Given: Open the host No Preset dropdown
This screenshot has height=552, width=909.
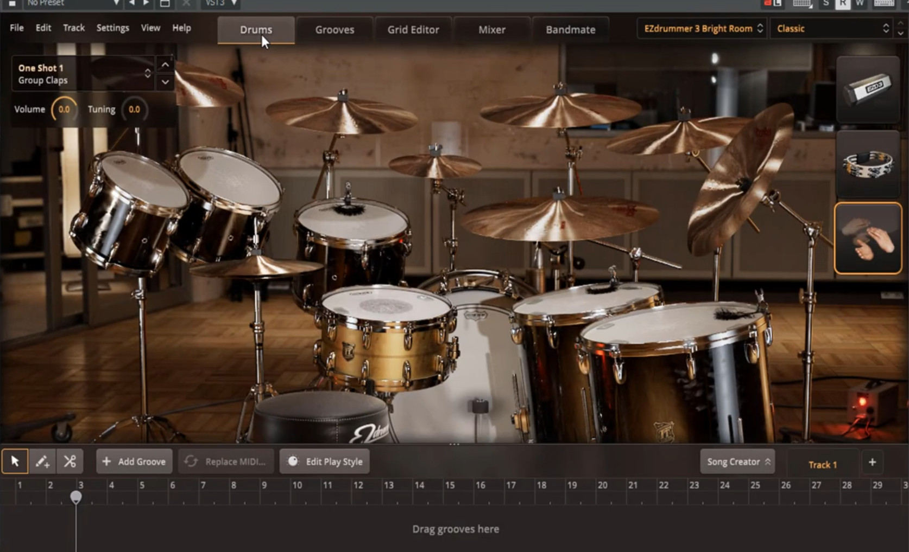Looking at the screenshot, I should (x=72, y=3).
